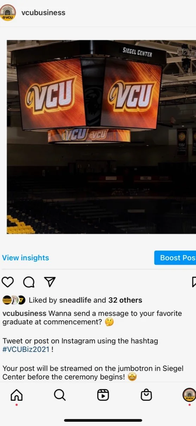Open the sneadlife profile from likes
196x426 pixels.
click(x=75, y=300)
